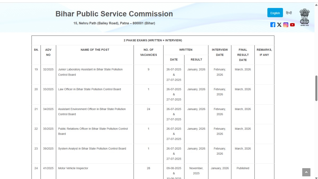Select the System Analyst post name
Viewport: 318px width, 179px height.
[x=92, y=149]
